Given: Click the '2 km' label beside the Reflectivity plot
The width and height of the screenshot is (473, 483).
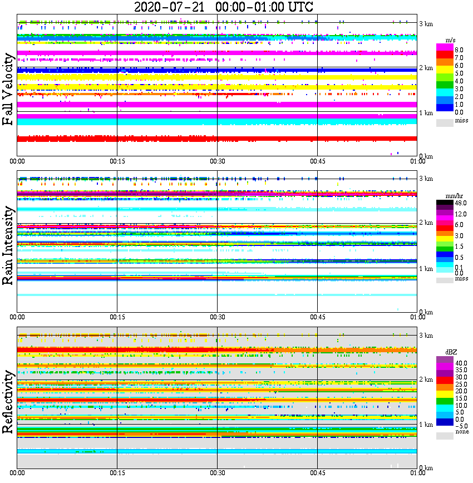Looking at the screenshot, I should point(426,379).
